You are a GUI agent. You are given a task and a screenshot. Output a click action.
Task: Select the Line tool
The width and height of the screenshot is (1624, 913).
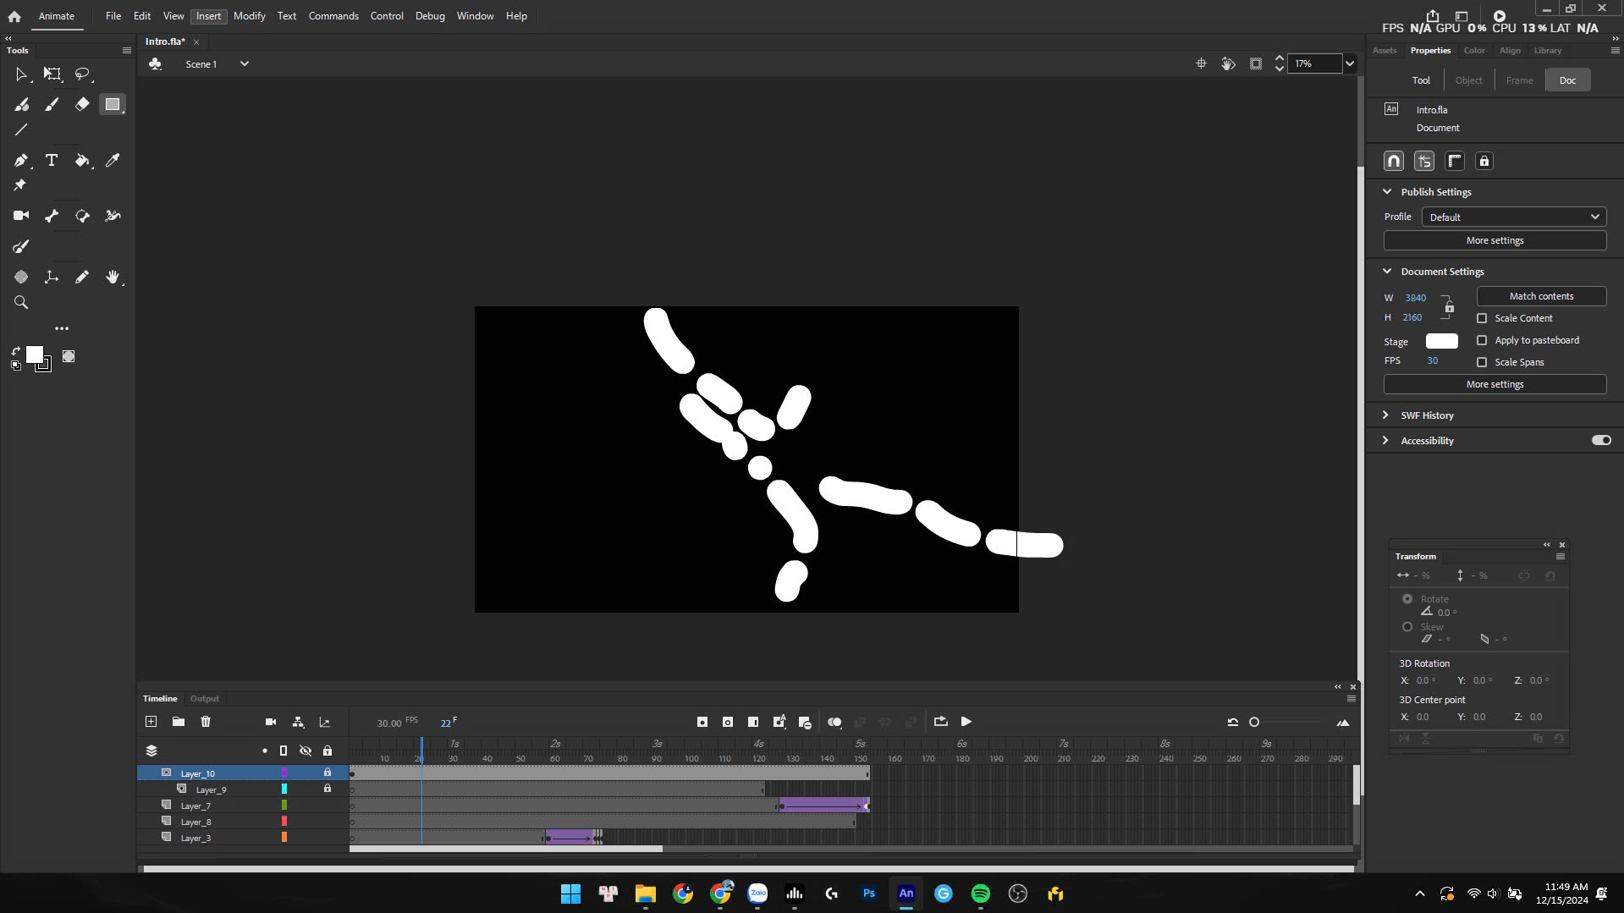click(x=21, y=129)
